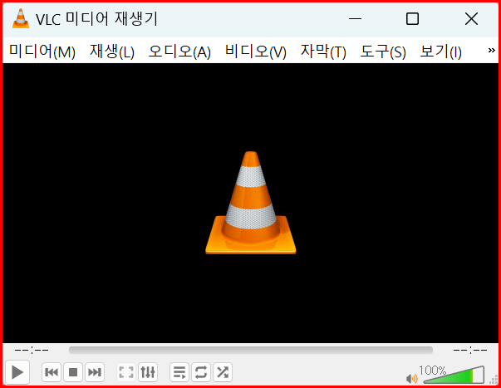Start playback with the Play button
This screenshot has height=388, width=501.
click(17, 372)
